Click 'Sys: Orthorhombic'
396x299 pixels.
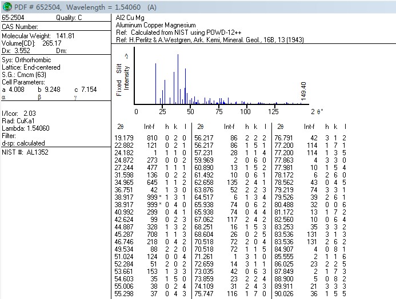(26, 60)
